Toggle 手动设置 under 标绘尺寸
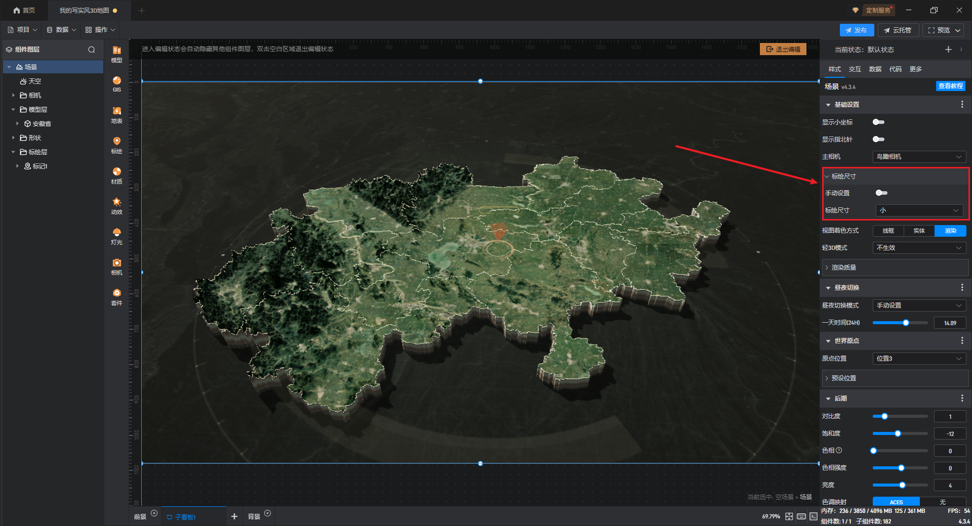Image resolution: width=972 pixels, height=526 pixels. (881, 193)
